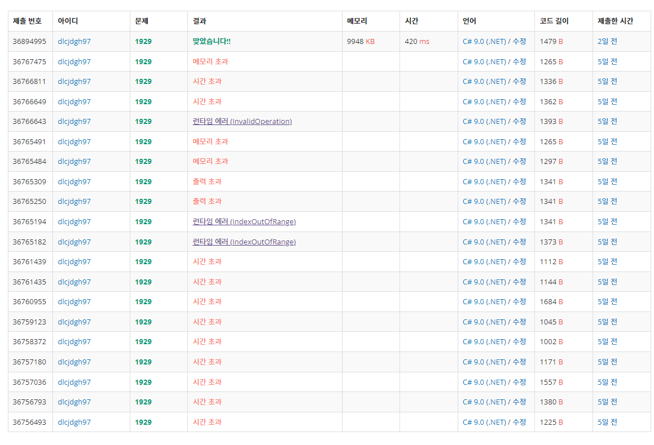Click the 1002 B code length
This screenshot has width=654, height=445.
click(x=551, y=341)
